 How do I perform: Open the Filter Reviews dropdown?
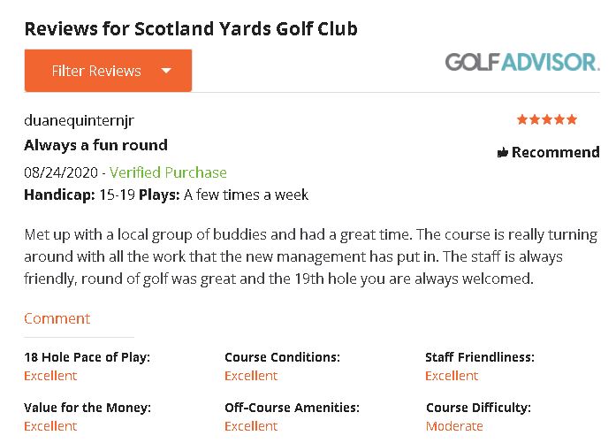click(96, 71)
